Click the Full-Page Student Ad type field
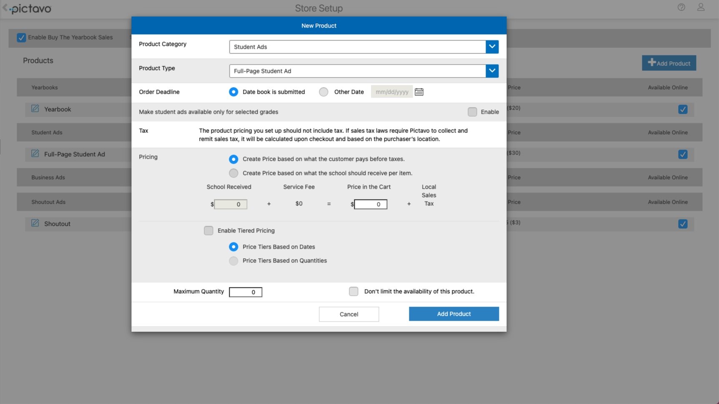This screenshot has width=719, height=404. pyautogui.click(x=357, y=71)
